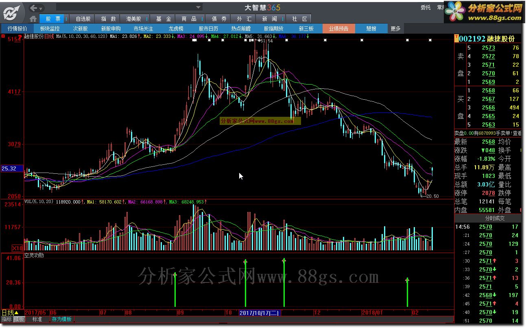The image size is (526, 328).
Task: Select 龙虎榜 submenu item
Action: 176,28
